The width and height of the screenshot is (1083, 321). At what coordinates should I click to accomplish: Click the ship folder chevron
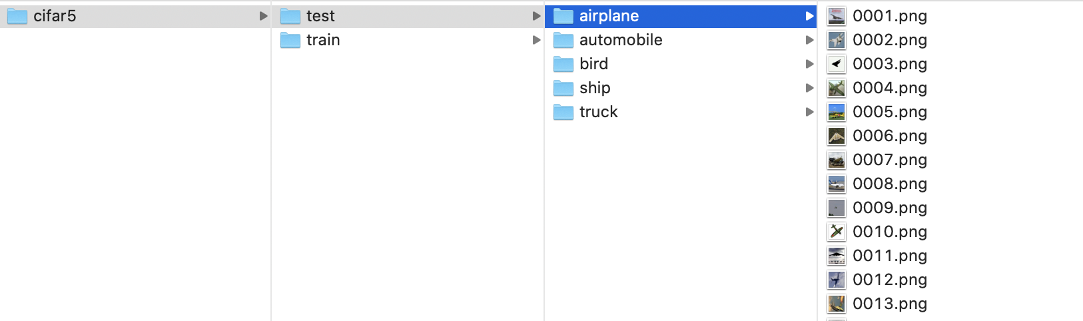pyautogui.click(x=809, y=88)
